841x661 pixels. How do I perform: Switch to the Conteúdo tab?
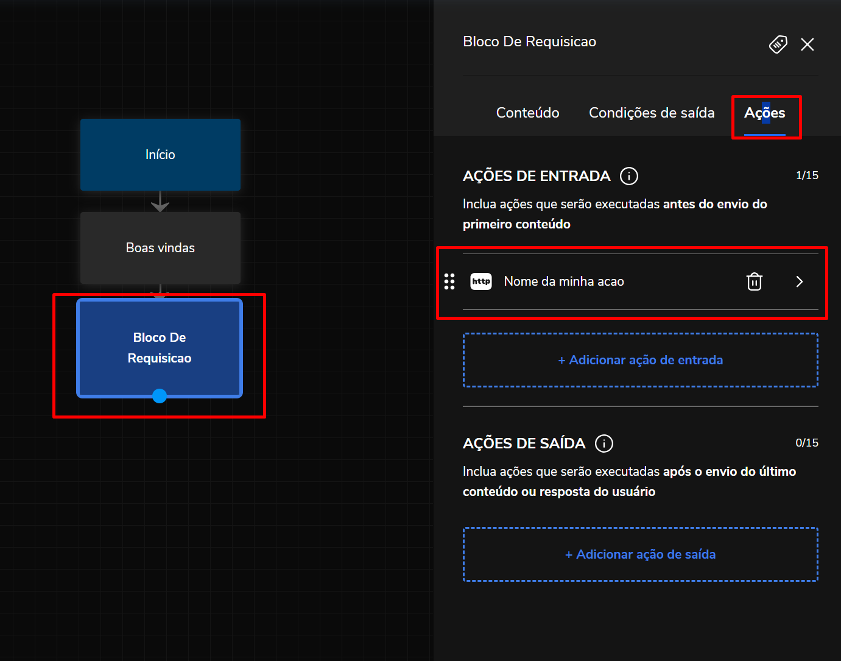527,113
